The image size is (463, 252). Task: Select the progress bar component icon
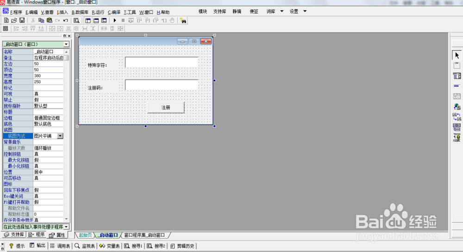[x=457, y=86]
